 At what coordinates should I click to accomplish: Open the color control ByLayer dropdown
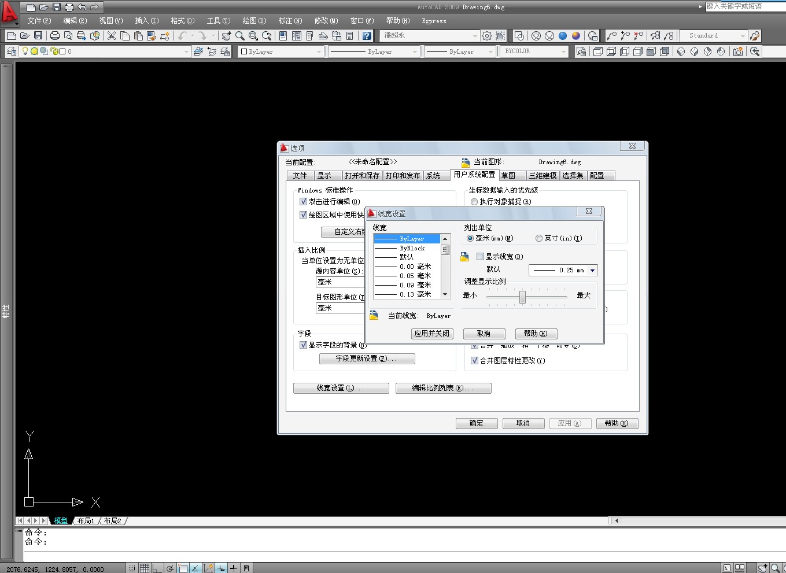pyautogui.click(x=281, y=51)
